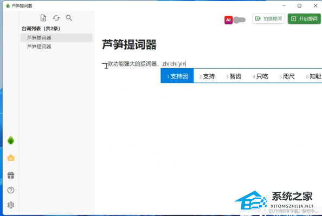This screenshot has width=322, height=216.
Task: Choose IME candidate 3 智齿
Action: 234,76
